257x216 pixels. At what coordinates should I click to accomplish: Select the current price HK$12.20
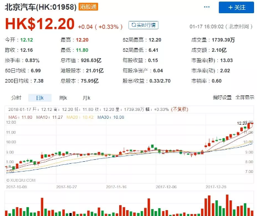pos(40,24)
